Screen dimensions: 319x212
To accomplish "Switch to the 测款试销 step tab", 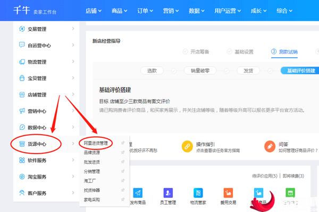I will point(284,52).
